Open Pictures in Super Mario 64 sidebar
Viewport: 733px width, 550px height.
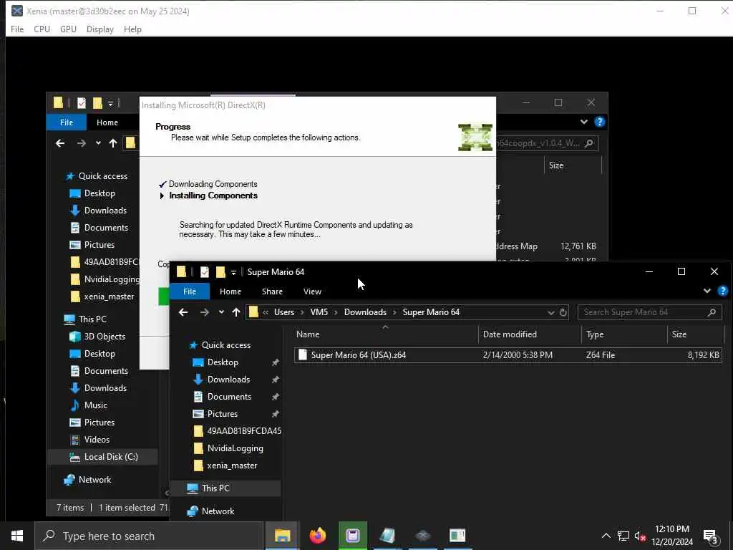pyautogui.click(x=223, y=414)
